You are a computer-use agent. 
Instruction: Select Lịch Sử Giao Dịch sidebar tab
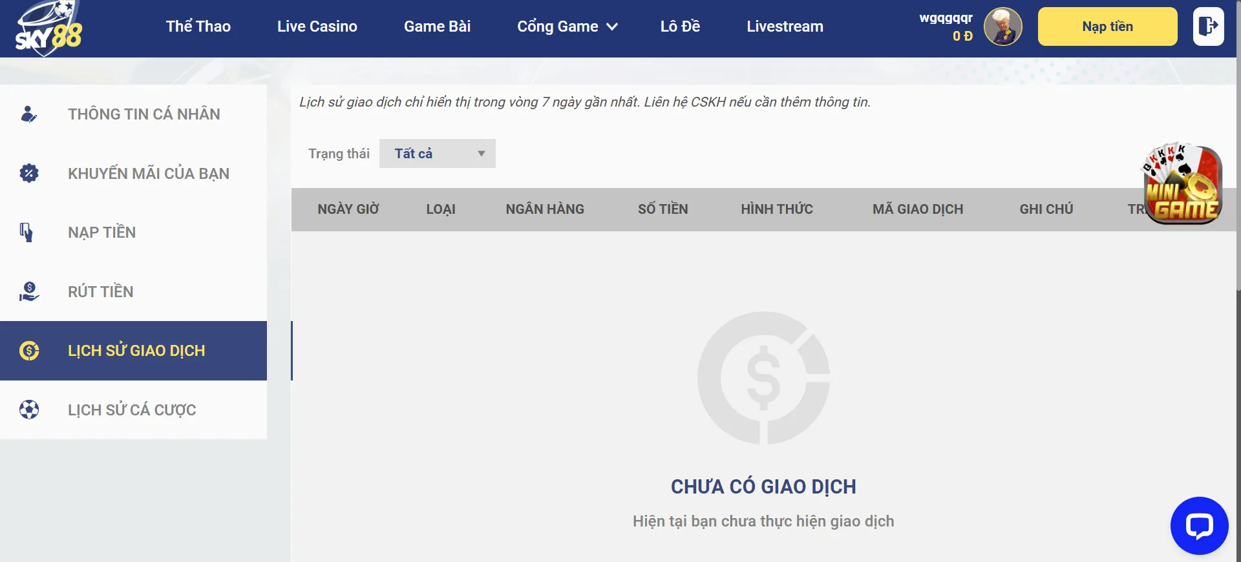[136, 351]
